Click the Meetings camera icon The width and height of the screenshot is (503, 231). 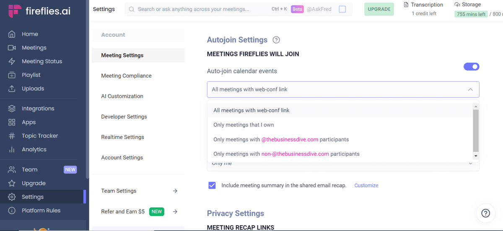tap(12, 48)
